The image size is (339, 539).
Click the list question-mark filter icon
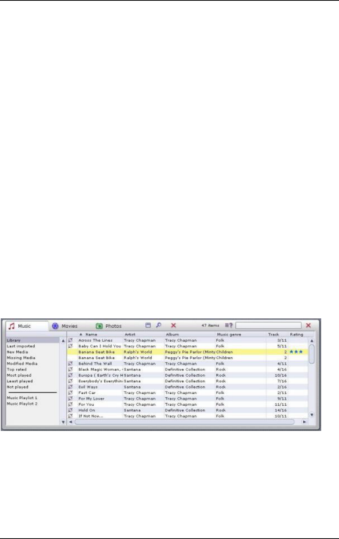(229, 325)
